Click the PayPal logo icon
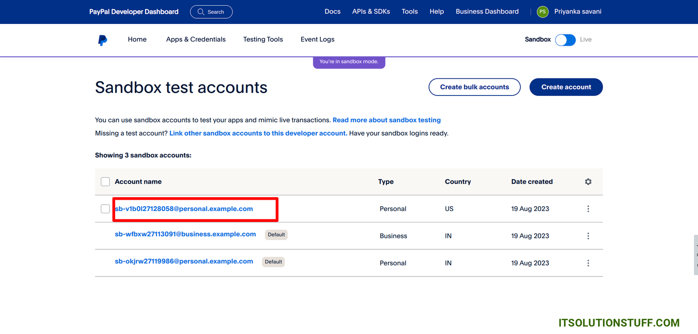The image size is (698, 334). tap(103, 40)
